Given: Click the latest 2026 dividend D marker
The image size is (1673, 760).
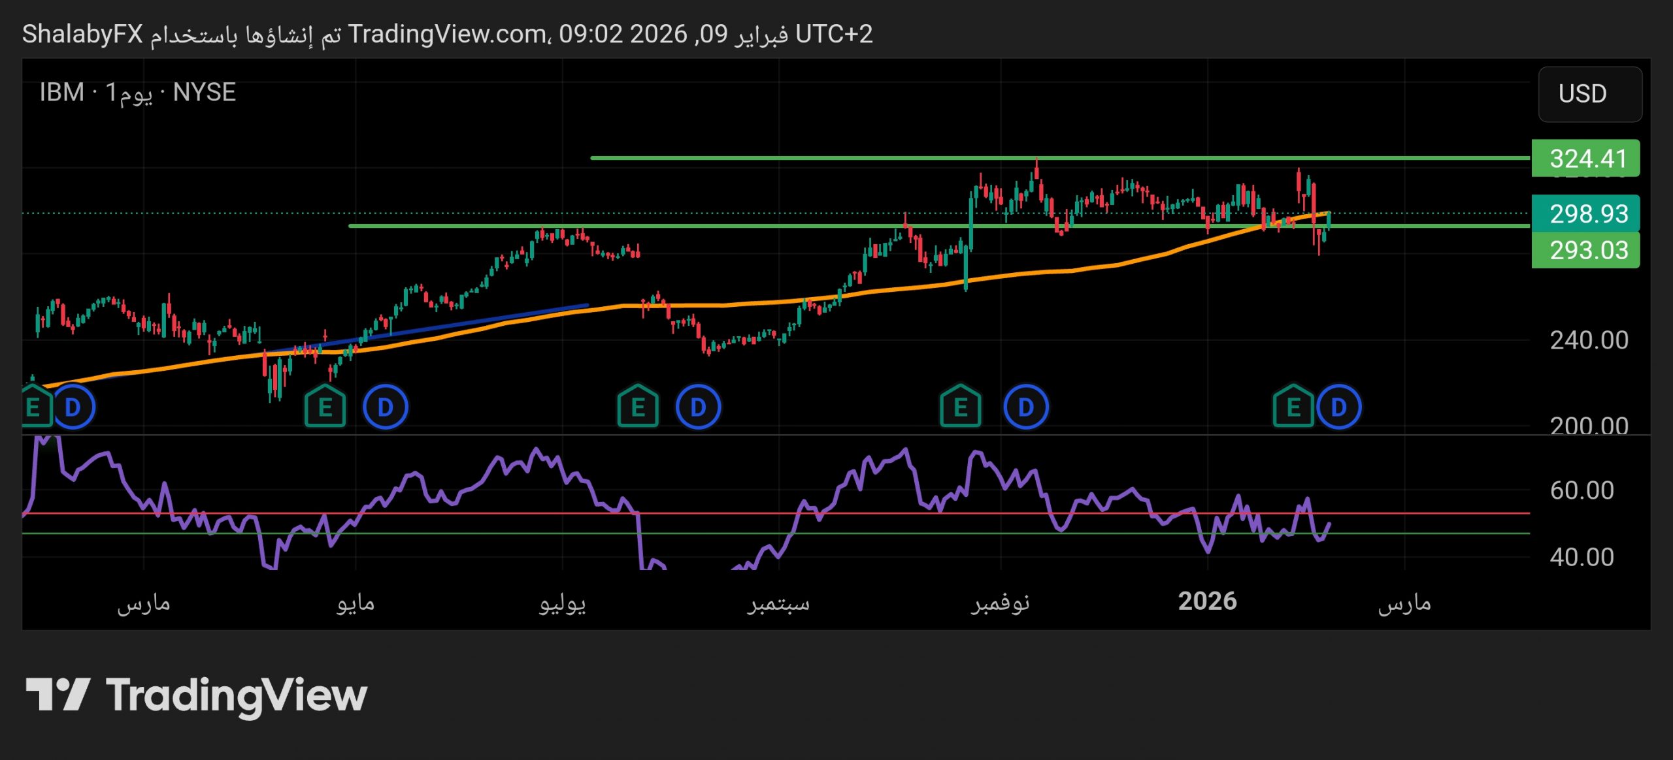Looking at the screenshot, I should [1338, 407].
